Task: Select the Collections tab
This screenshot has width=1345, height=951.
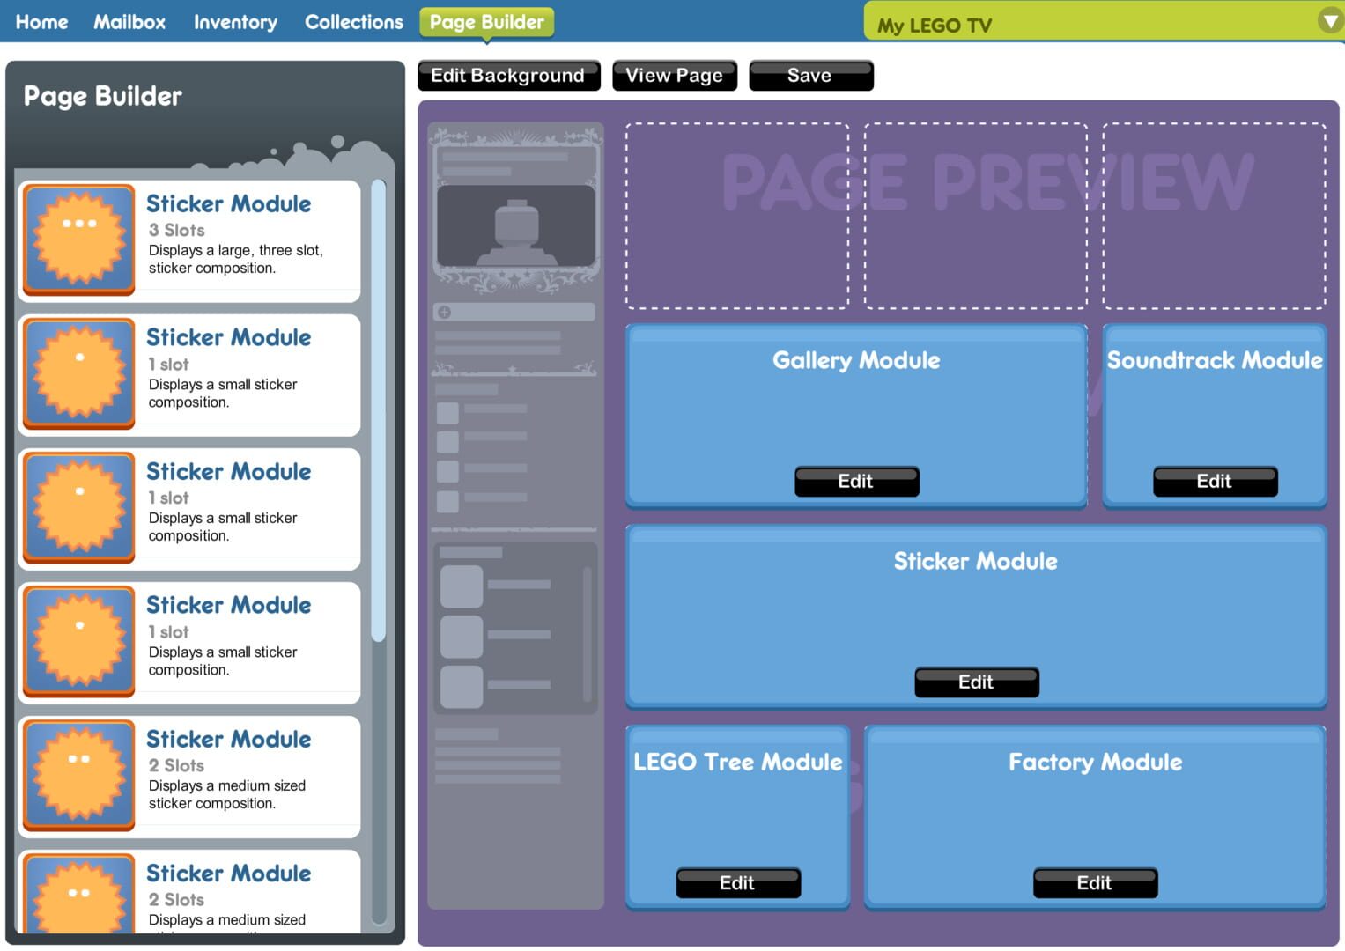Action: [353, 22]
